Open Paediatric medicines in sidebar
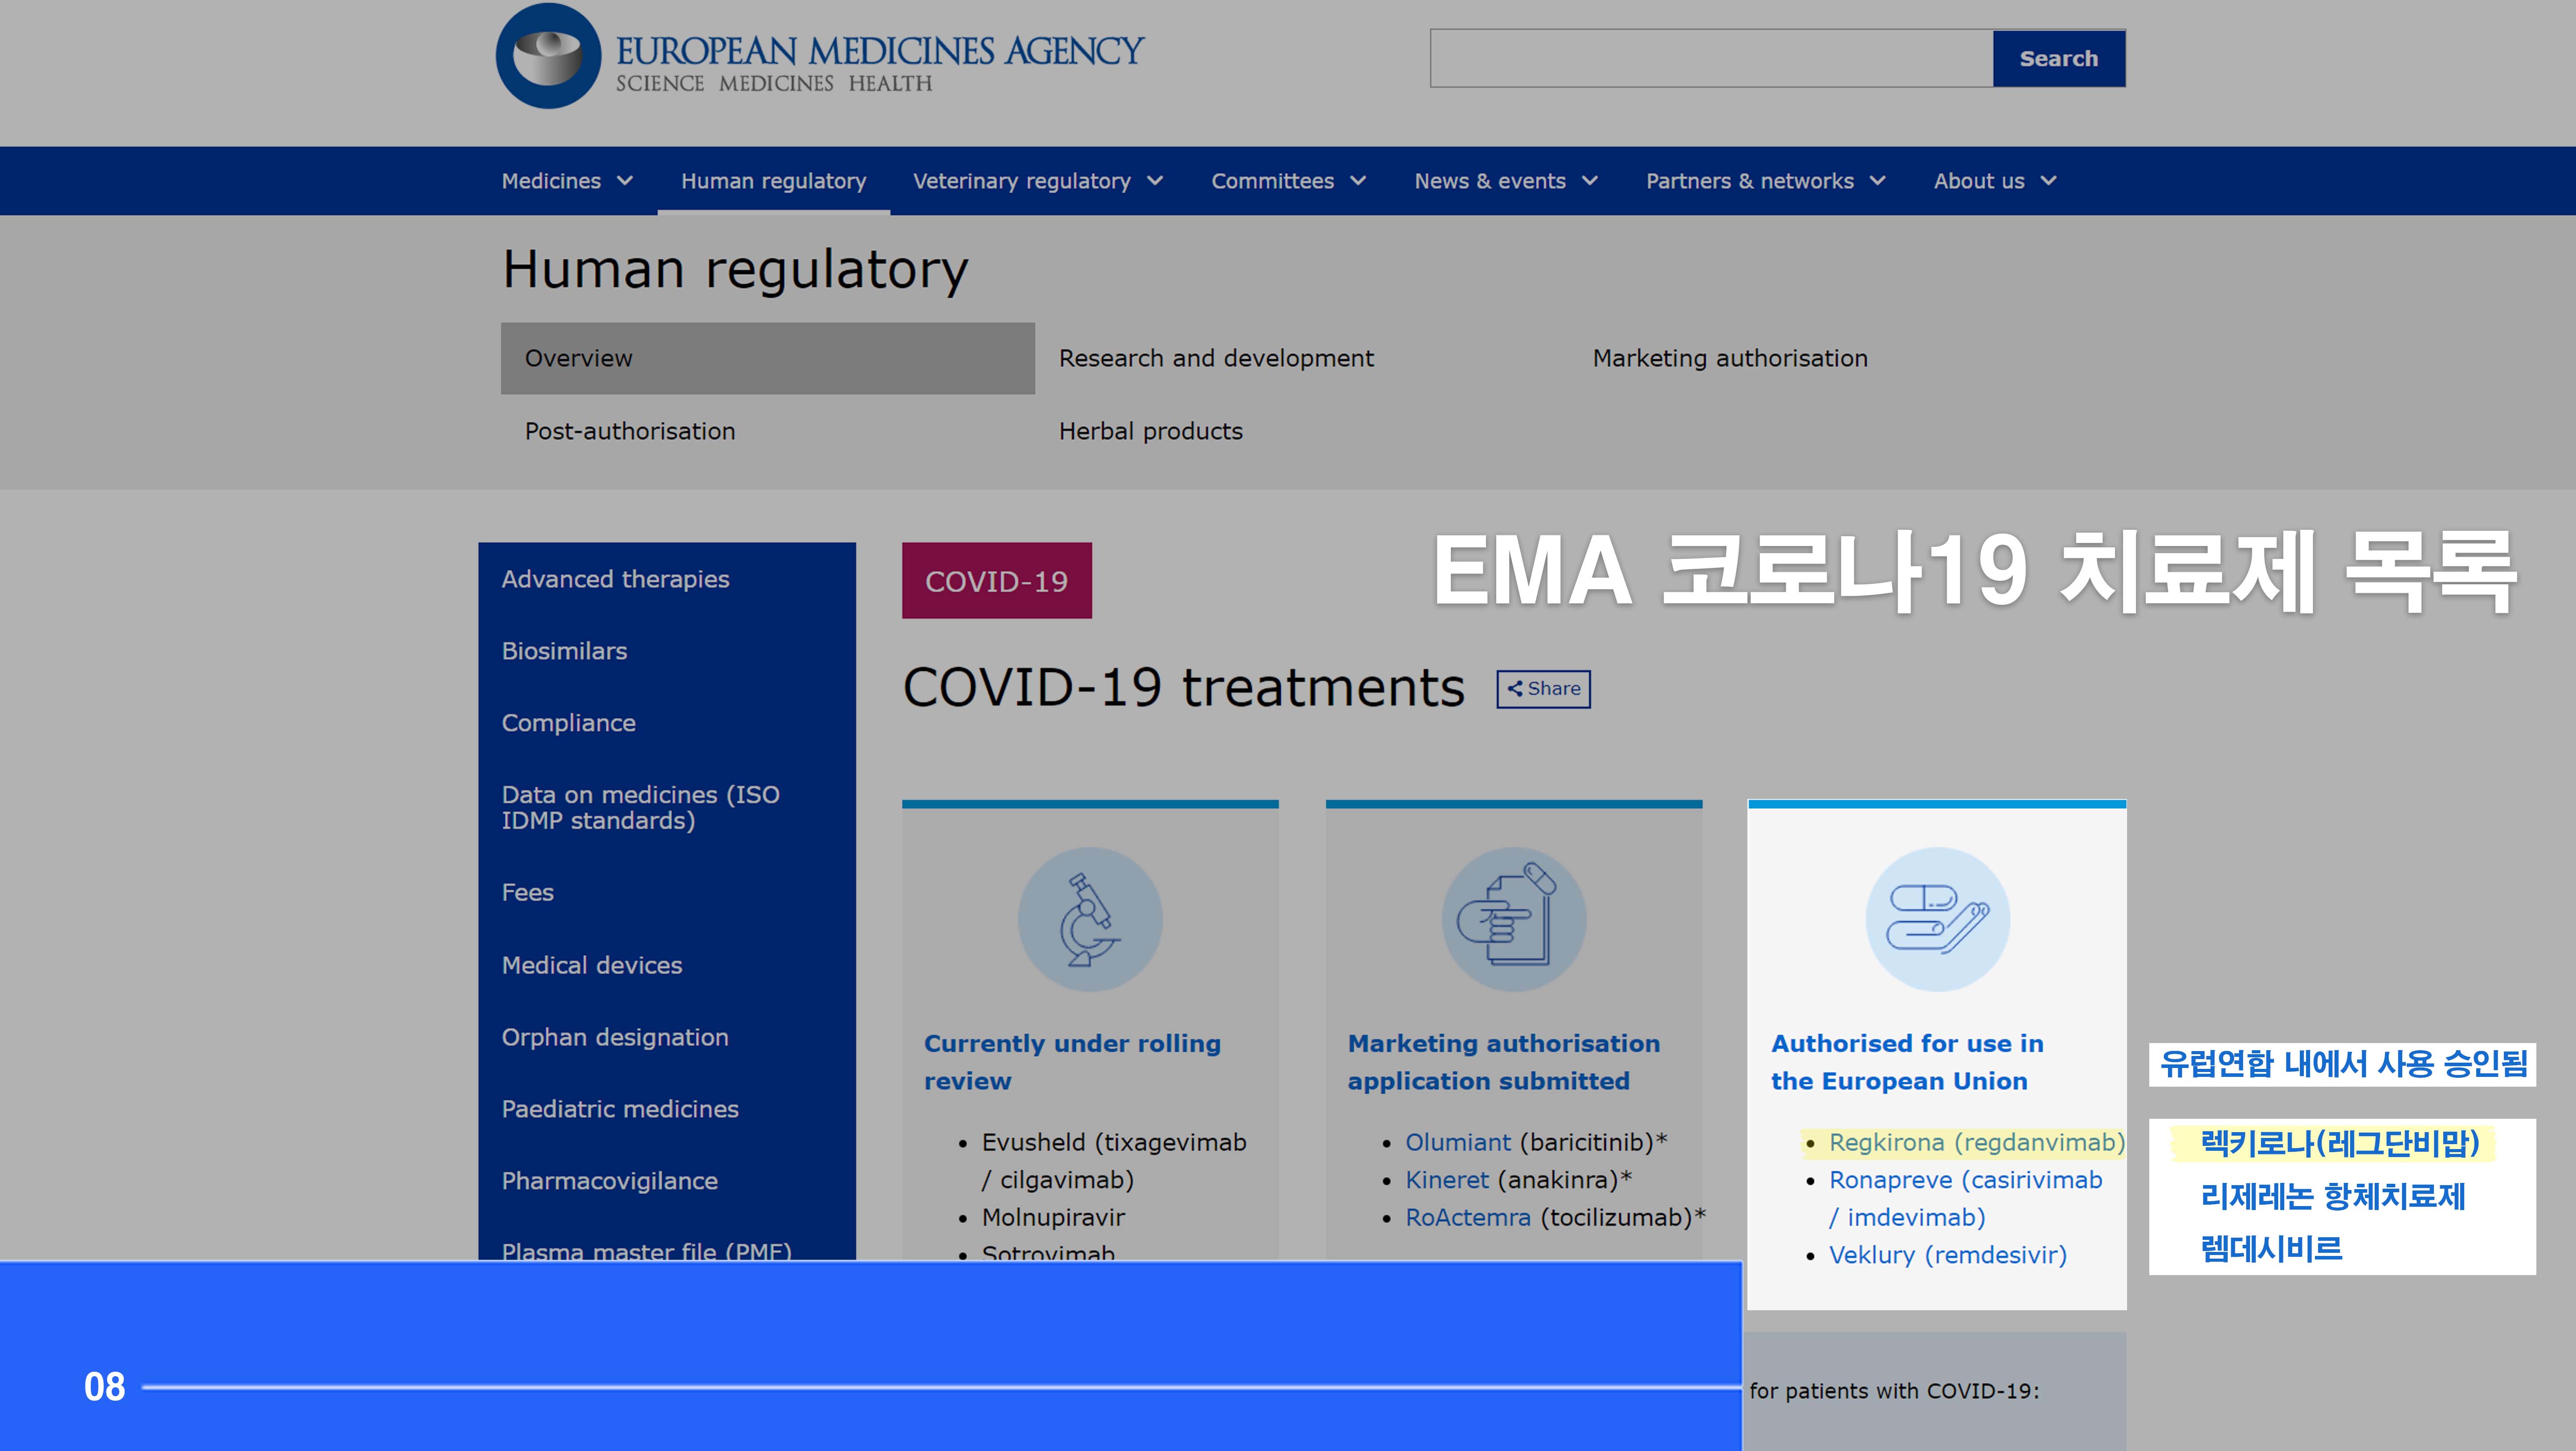 point(620,1109)
